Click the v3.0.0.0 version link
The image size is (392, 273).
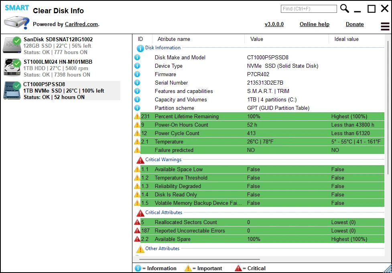(x=274, y=24)
